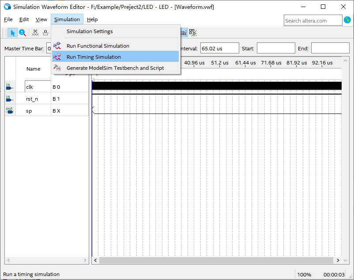Click name panel scroll right arrow
This screenshot has width=354, height=280.
click(85, 260)
